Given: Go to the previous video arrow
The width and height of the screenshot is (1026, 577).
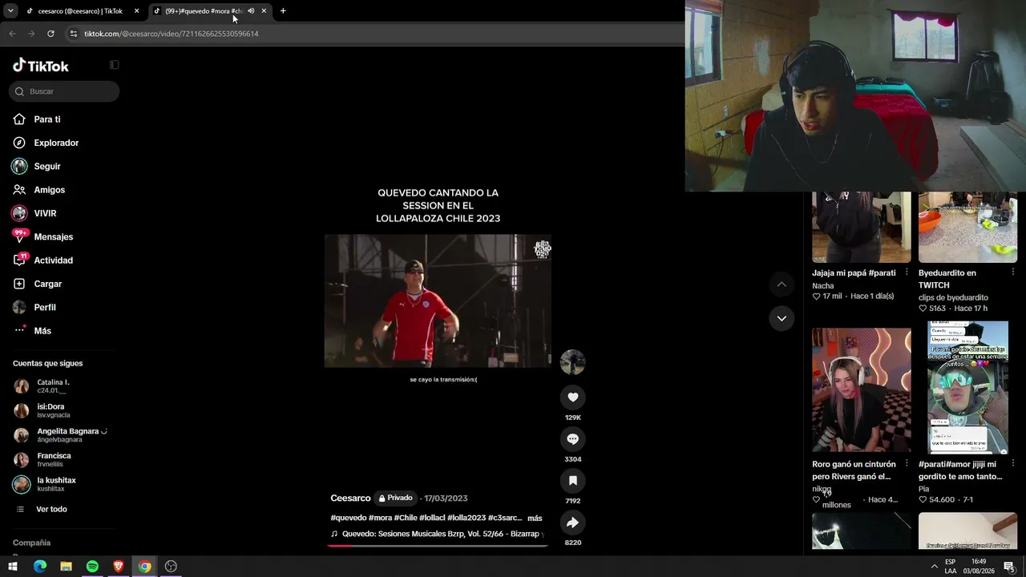Looking at the screenshot, I should (782, 284).
